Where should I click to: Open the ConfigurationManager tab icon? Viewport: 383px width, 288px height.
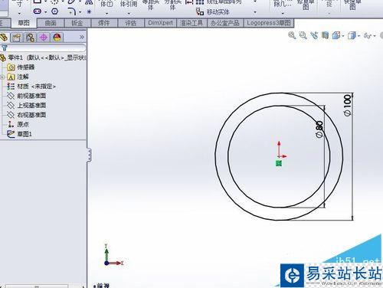click(30, 38)
